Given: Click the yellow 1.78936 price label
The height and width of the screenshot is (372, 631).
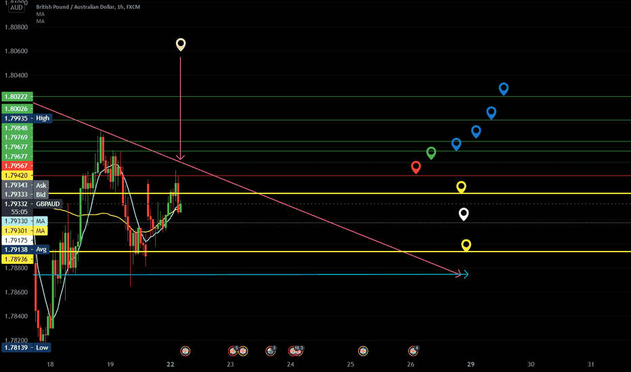Looking at the screenshot, I should [x=17, y=259].
